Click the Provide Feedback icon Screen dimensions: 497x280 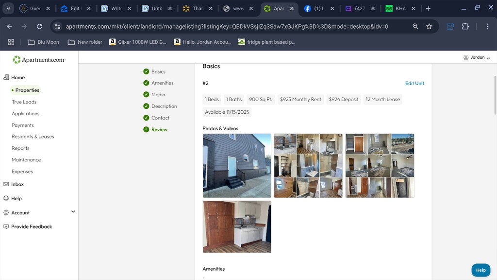6,227
